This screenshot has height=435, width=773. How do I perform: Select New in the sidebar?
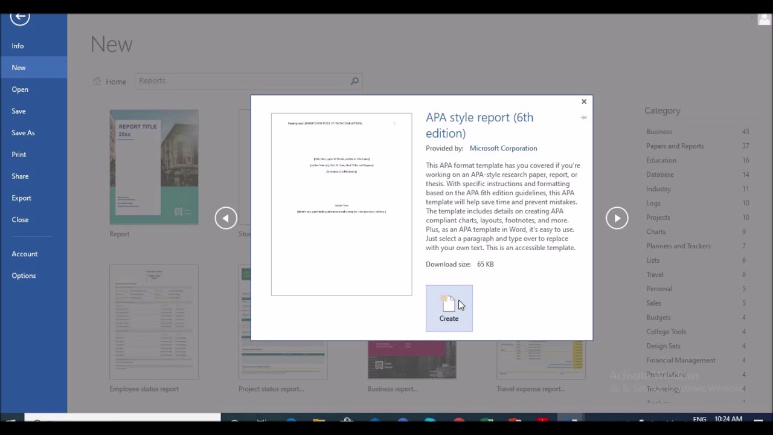pyautogui.click(x=33, y=68)
